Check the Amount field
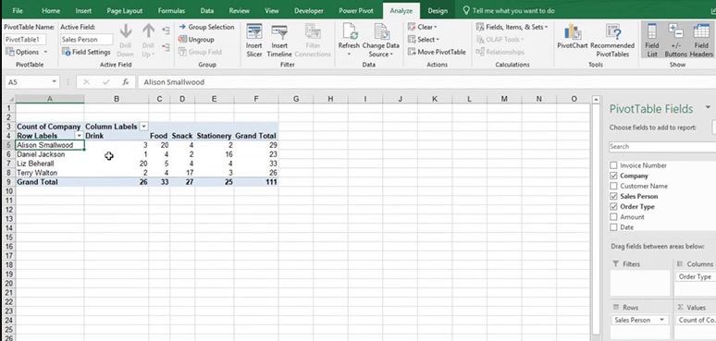 click(613, 217)
